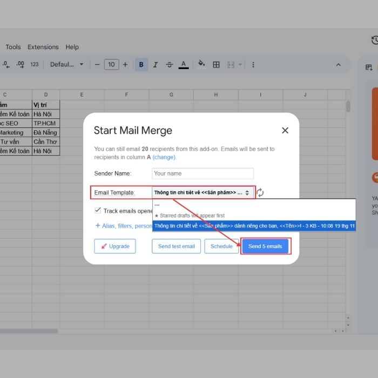This screenshot has height=378, width=378.
Task: Select the blank '---' template option
Action: [x=254, y=205]
